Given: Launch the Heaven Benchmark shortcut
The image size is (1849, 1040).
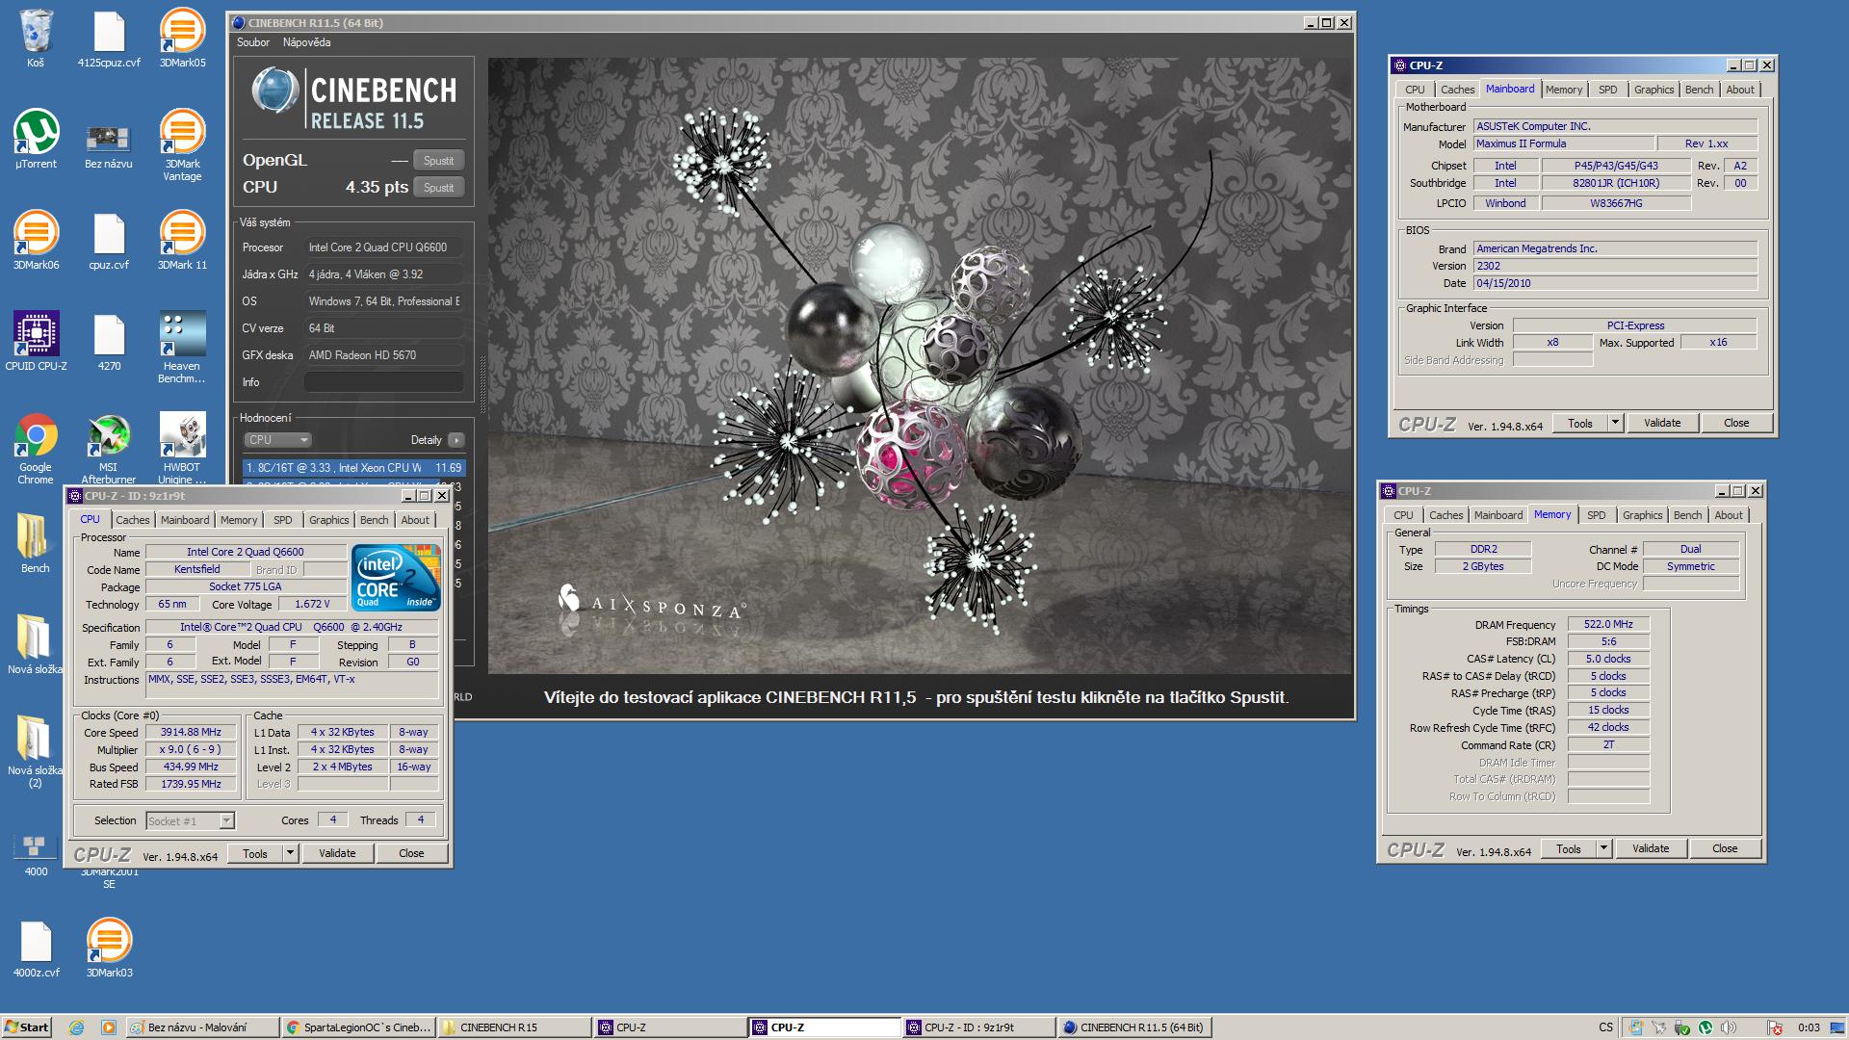Looking at the screenshot, I should tap(182, 347).
